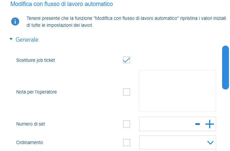Click the Ordinamento chevron arrow

[210, 142]
